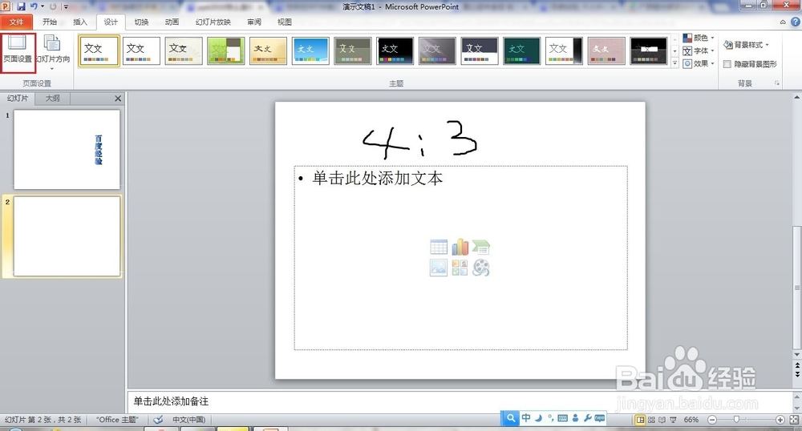Apply the black theme with white bar

(649, 50)
